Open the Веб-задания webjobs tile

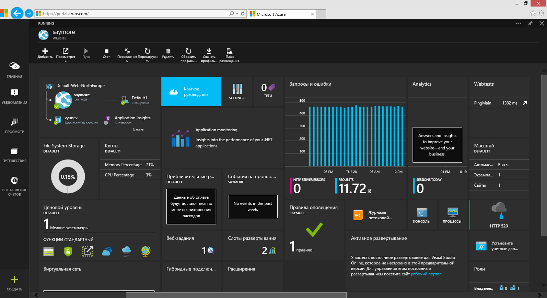pos(191,246)
